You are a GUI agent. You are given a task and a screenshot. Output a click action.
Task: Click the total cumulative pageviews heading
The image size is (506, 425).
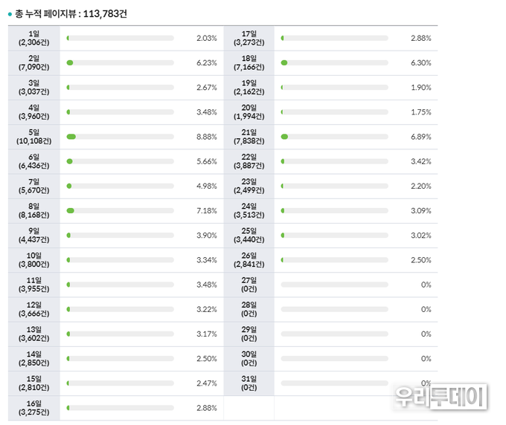(x=66, y=13)
